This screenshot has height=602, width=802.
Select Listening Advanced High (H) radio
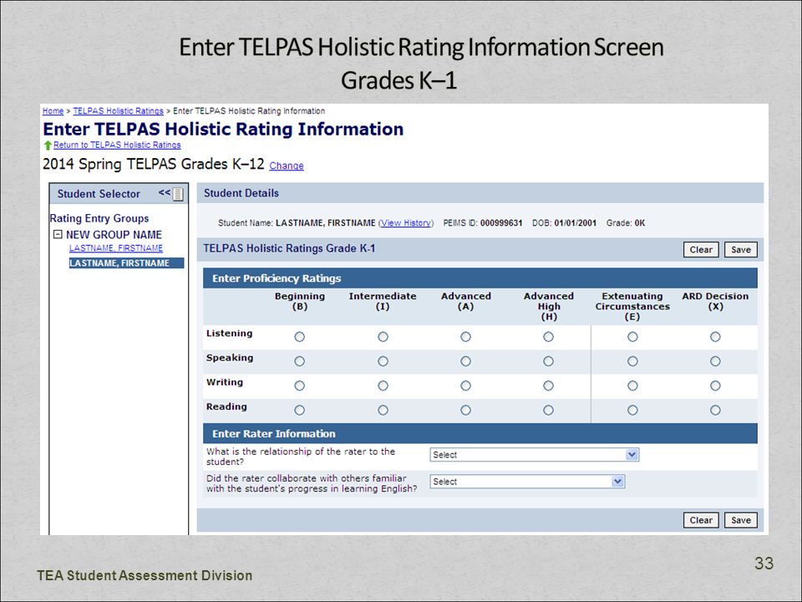click(548, 337)
